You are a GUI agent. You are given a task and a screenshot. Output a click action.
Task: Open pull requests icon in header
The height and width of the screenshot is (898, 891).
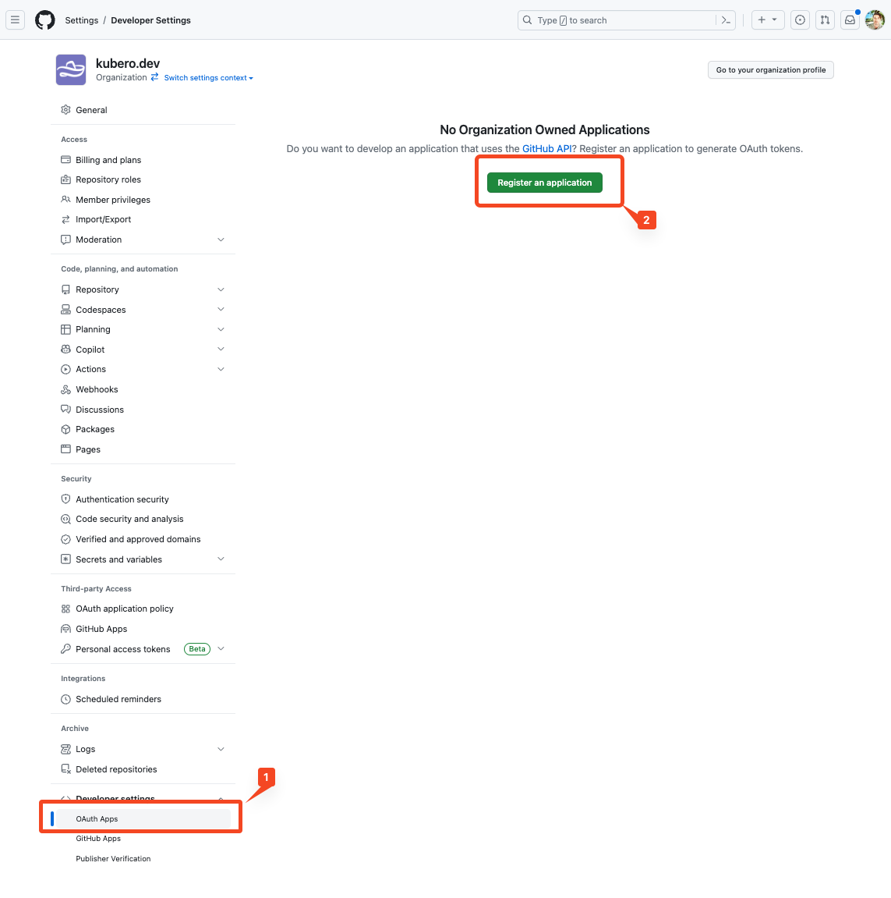click(x=825, y=20)
